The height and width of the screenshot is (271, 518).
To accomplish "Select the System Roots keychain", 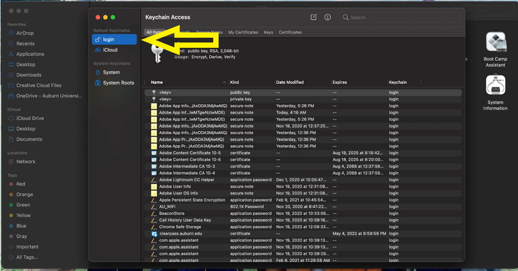I will (114, 83).
